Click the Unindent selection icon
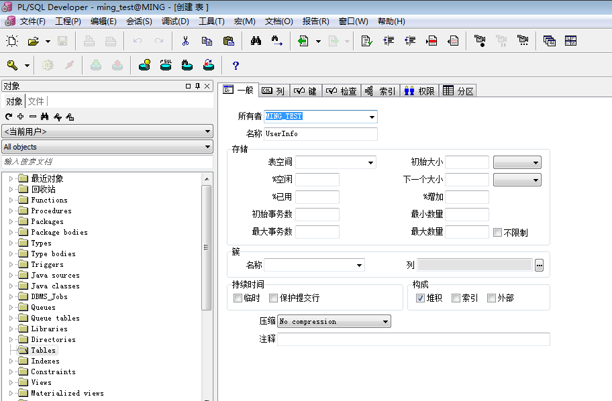612x401 pixels. pyautogui.click(x=410, y=40)
